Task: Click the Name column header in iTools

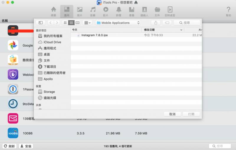Action: point(5,21)
